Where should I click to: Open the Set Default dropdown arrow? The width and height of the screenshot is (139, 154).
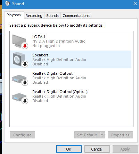click(x=103, y=135)
